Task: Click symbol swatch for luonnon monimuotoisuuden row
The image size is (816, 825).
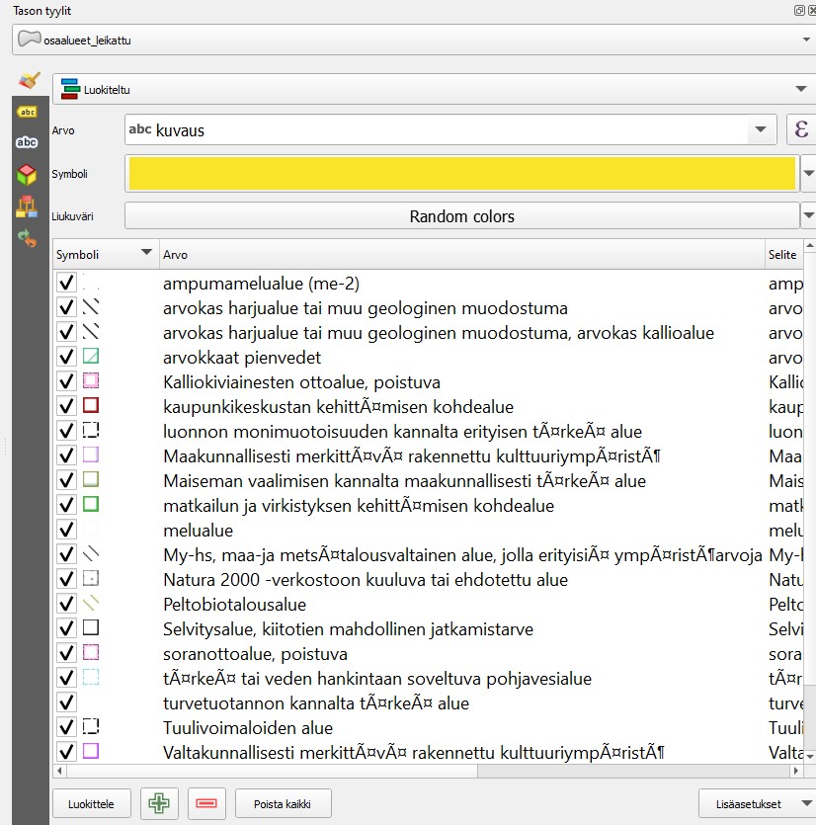Action: (x=91, y=431)
